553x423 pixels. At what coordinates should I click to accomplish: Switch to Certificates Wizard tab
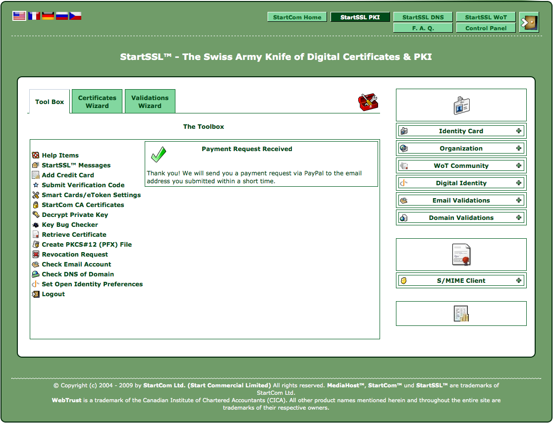click(x=97, y=102)
